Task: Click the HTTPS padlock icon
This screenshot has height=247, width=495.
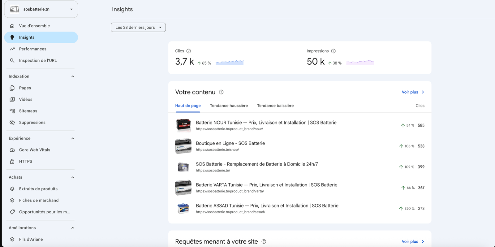Action: click(12, 161)
